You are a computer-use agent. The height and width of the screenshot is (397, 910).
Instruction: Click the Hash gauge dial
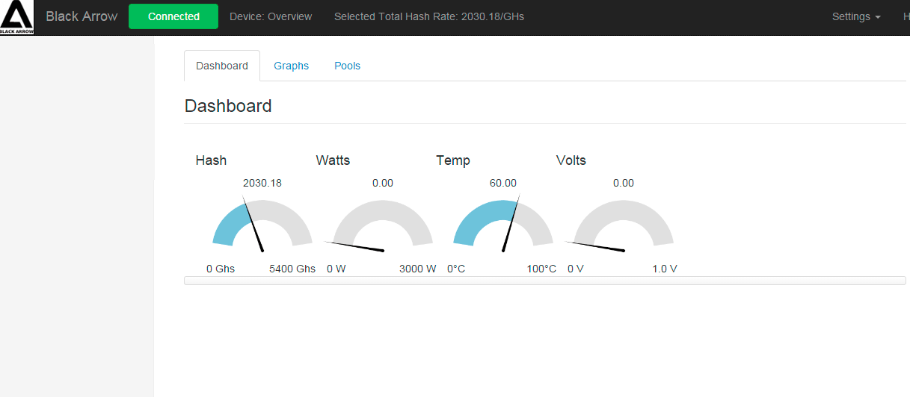[262, 222]
